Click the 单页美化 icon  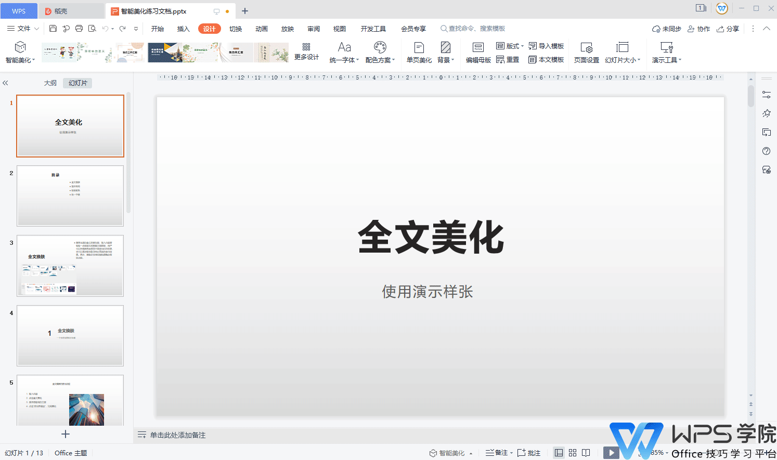[419, 47]
